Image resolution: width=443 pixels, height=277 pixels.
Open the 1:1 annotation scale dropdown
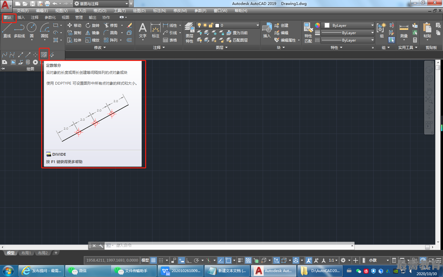click(x=333, y=260)
